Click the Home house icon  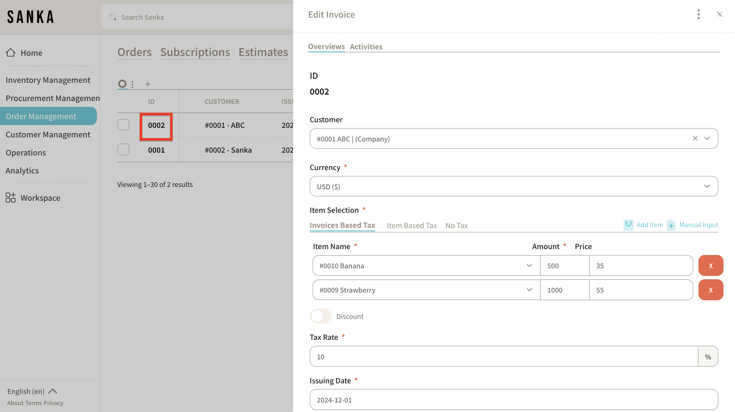tap(10, 52)
